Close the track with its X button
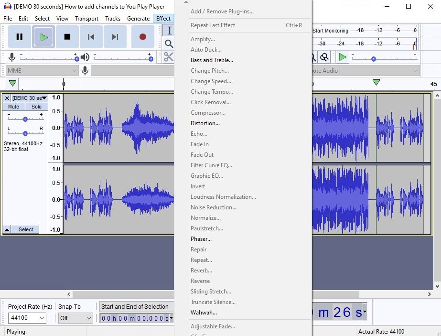This screenshot has width=441, height=336. (x=7, y=98)
